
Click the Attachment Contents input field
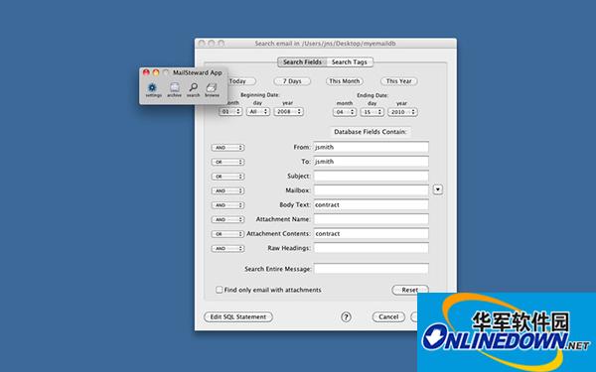pos(371,233)
